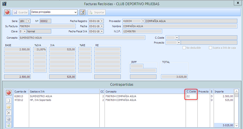Viewport: 243px width, 129px height.
Task: Check the No deducible checkbox
Action: [184, 48]
